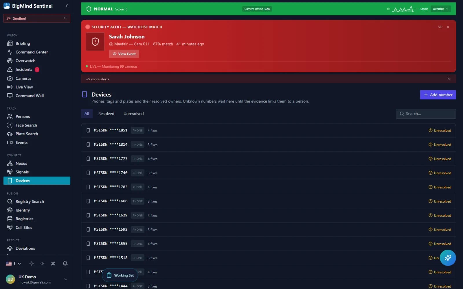Image resolution: width=463 pixels, height=289 pixels.
Task: Open device row MSISDN ****1740
Action: pos(268,173)
